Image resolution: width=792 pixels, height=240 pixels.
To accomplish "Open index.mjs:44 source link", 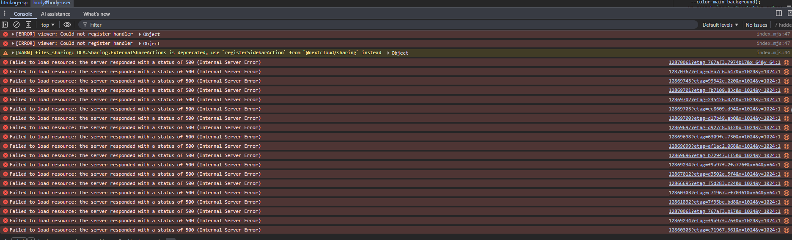I will click(x=773, y=52).
